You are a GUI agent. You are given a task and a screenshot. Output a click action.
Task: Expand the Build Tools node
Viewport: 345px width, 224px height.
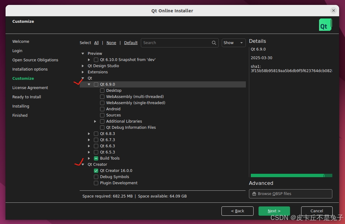[x=89, y=158]
